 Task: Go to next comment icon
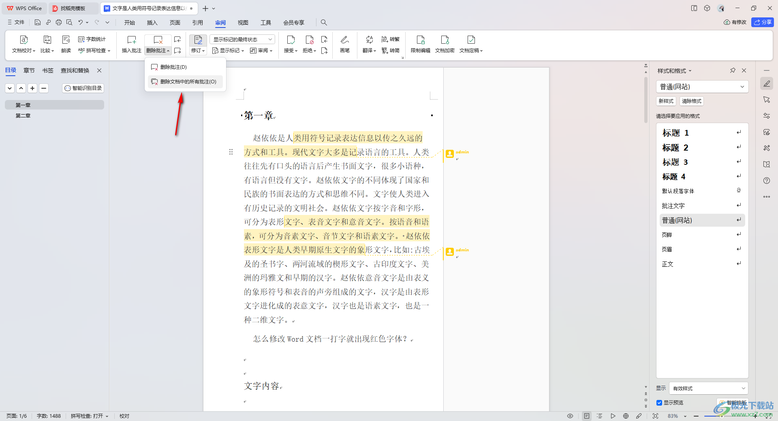pos(177,51)
